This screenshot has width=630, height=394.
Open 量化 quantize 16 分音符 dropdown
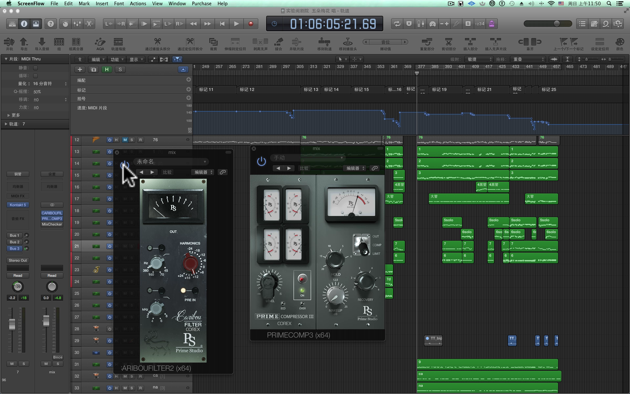(x=50, y=84)
